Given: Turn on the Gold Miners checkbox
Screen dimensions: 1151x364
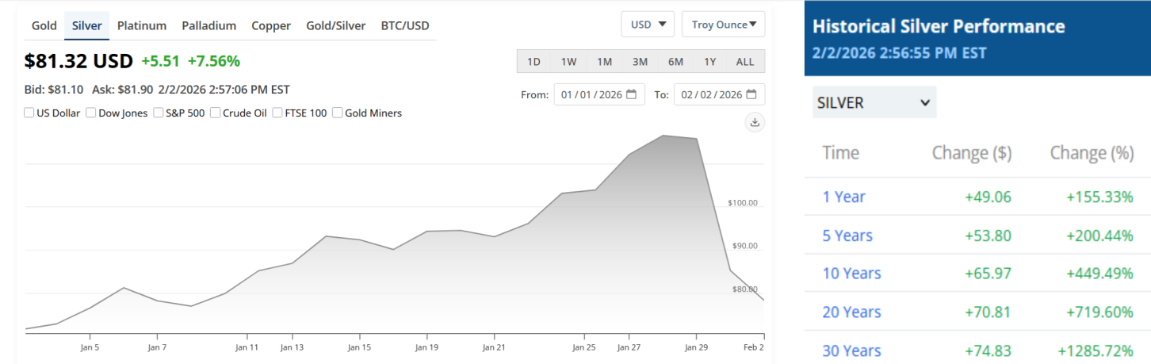Looking at the screenshot, I should click(337, 113).
